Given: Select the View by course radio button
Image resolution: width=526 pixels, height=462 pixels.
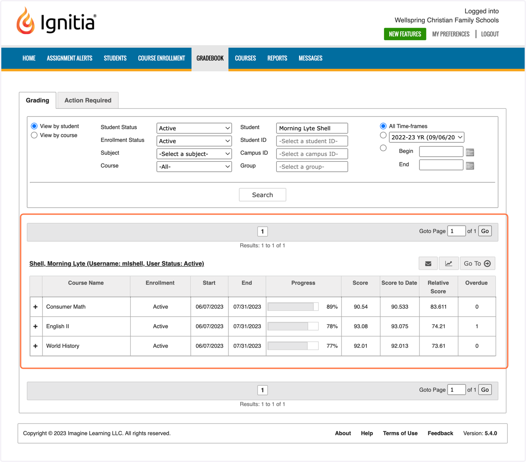Looking at the screenshot, I should 34,135.
